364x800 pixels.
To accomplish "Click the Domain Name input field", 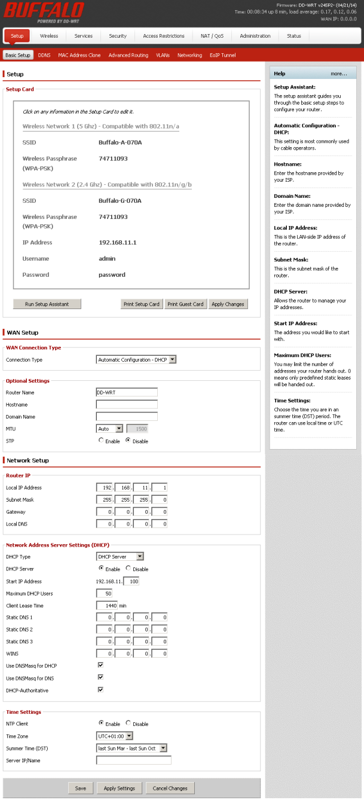I will click(127, 416).
